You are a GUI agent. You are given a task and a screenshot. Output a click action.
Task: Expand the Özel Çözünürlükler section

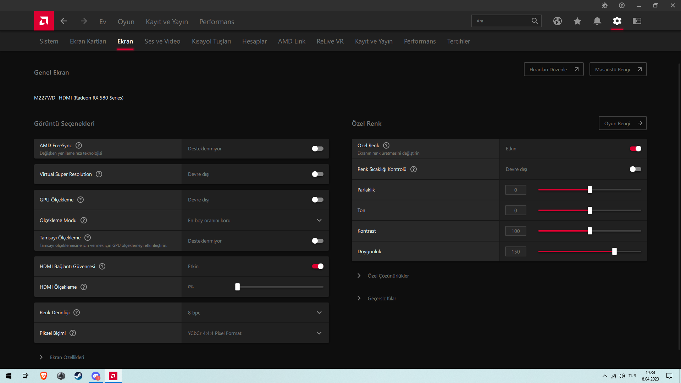point(388,276)
